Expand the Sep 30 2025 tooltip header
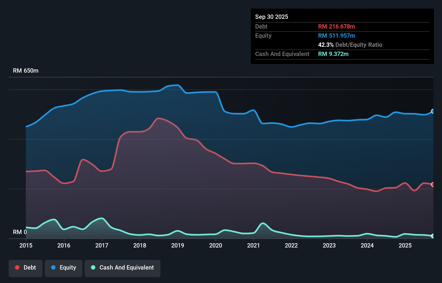This screenshot has height=283, width=442. 272,17
